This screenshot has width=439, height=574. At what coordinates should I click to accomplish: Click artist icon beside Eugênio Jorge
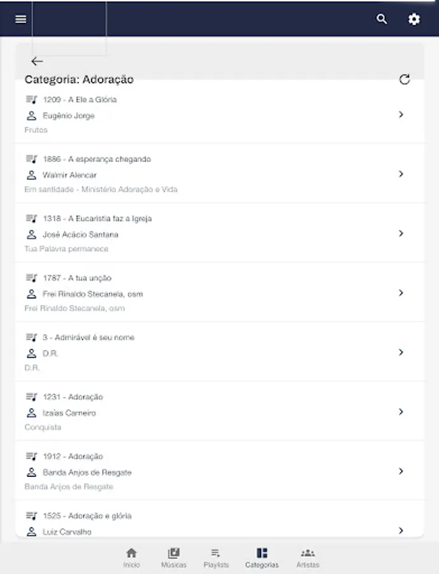point(31,116)
